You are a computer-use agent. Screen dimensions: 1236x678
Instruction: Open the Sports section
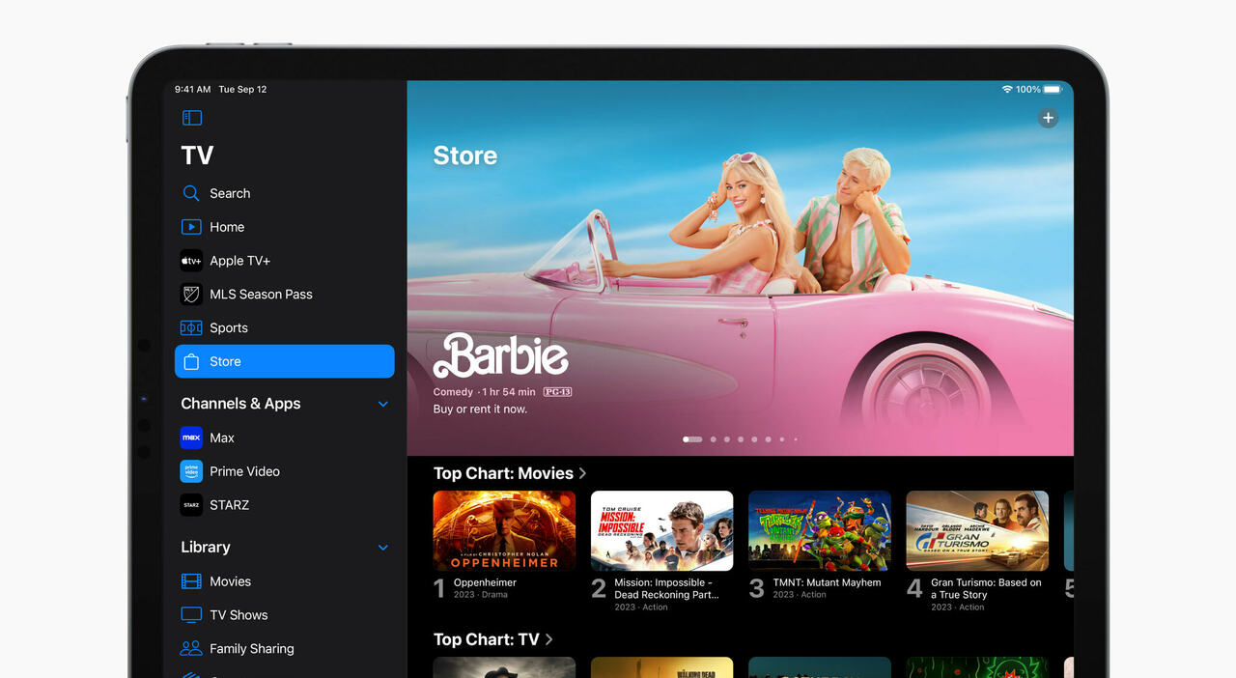point(284,327)
